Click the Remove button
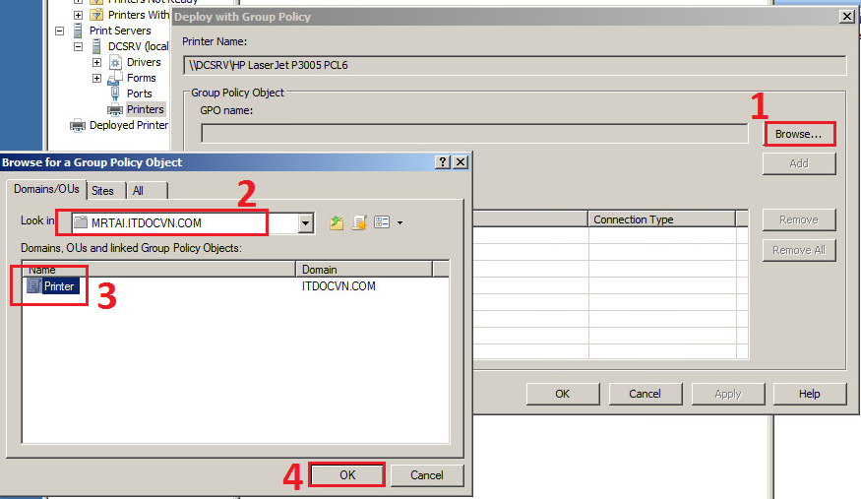This screenshot has height=499, width=861. (799, 219)
